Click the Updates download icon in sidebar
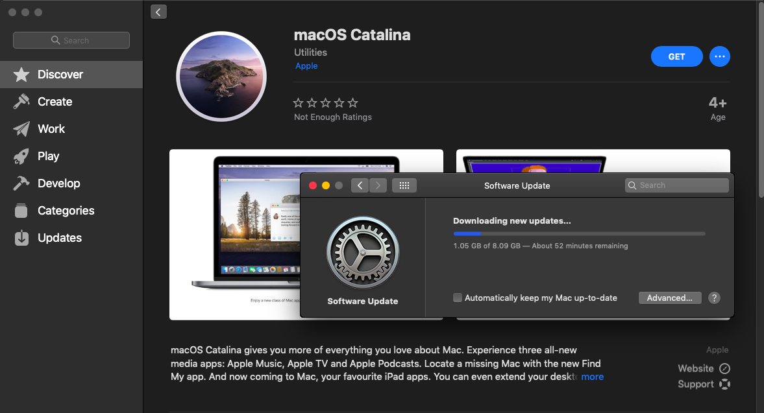764x413 pixels. [21, 238]
